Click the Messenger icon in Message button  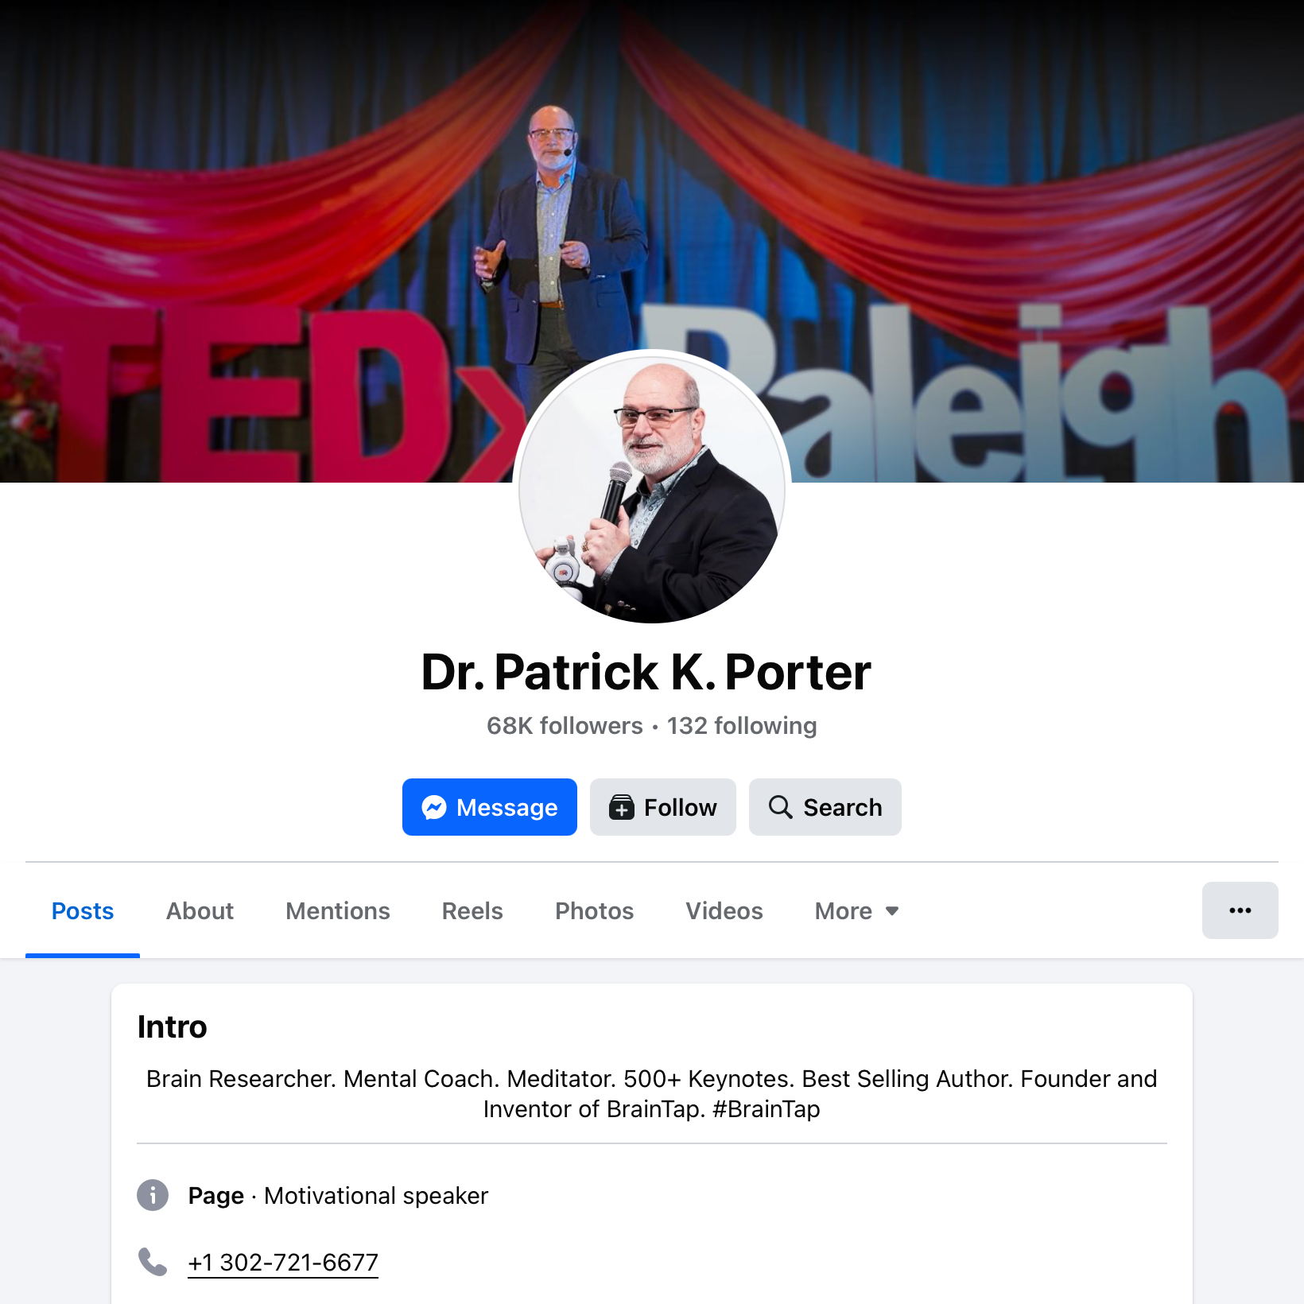[434, 807]
